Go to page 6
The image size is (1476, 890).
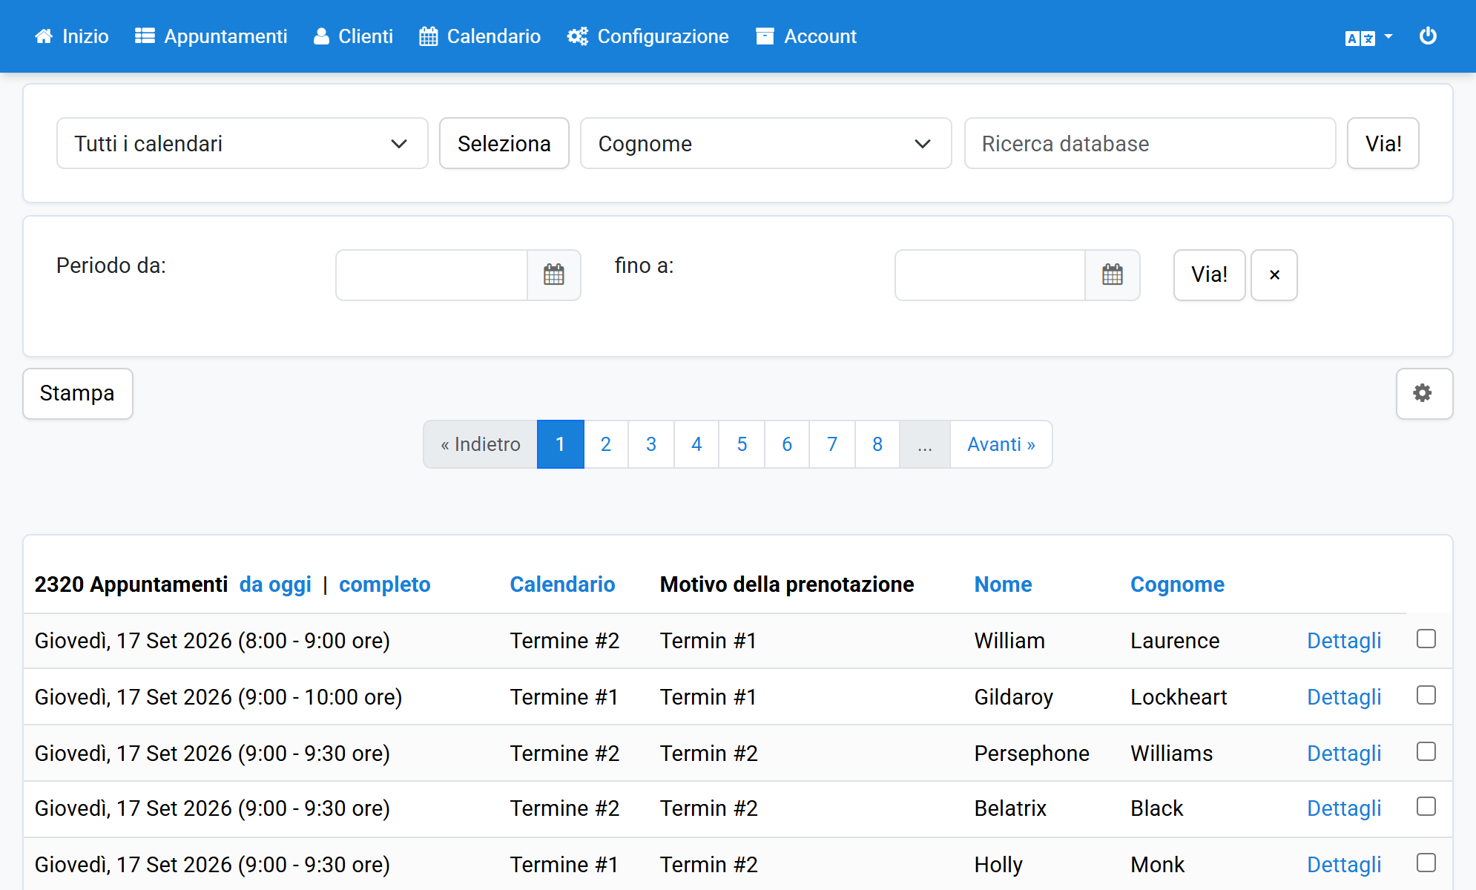[787, 444]
